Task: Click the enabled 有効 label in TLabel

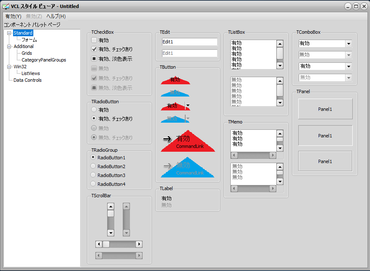Action: pyautogui.click(x=166, y=199)
